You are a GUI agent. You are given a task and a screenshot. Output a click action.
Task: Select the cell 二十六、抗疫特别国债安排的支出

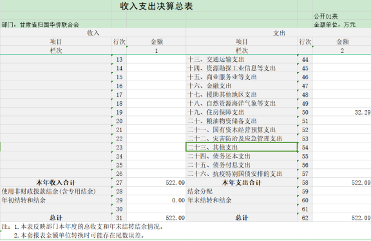[x=242, y=173]
